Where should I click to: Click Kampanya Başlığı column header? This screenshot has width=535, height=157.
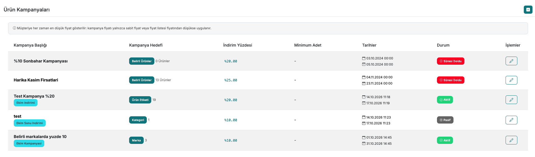[x=30, y=45]
